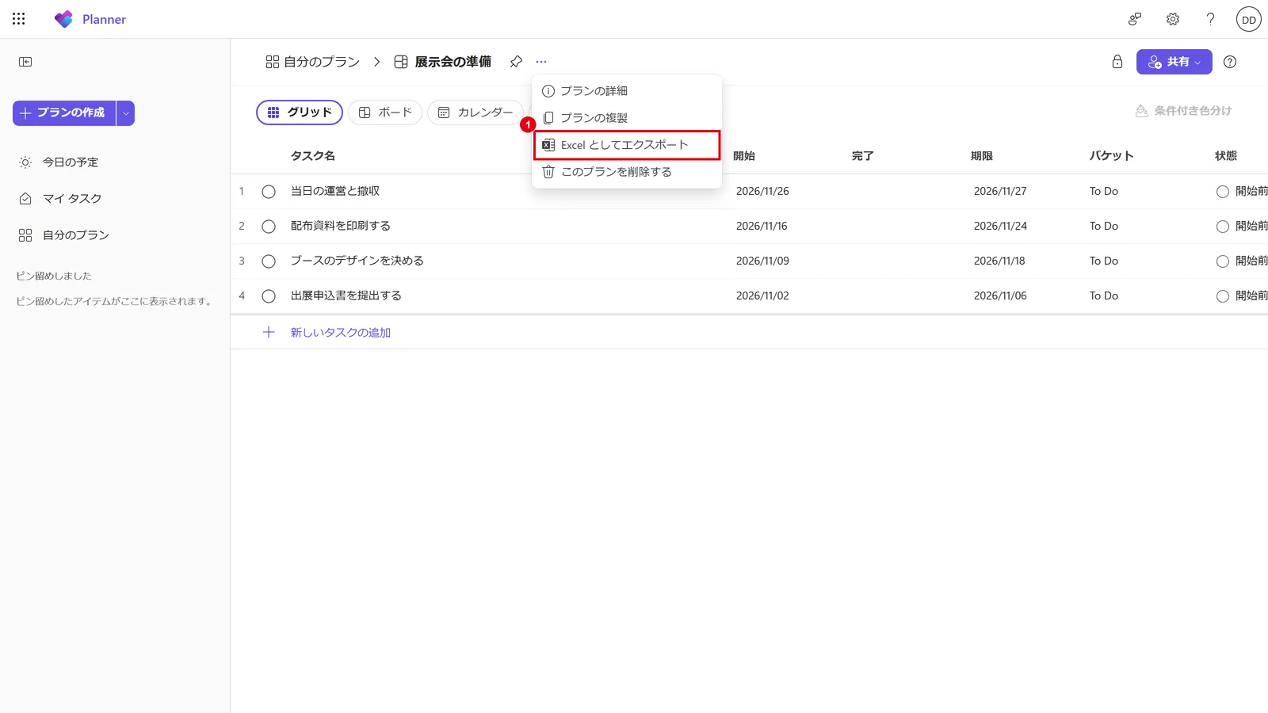Expand the 共有 share dropdown
The image size is (1268, 713).
(1197, 62)
